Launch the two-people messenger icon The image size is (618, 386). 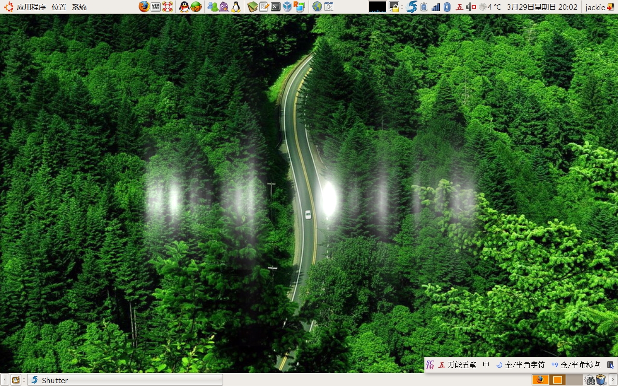pos(212,7)
